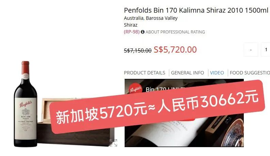Viewport: 270px width, 156px height.
Task: Click the ABOUT PROFESSIONAL RATING link
Action: (x=175, y=32)
